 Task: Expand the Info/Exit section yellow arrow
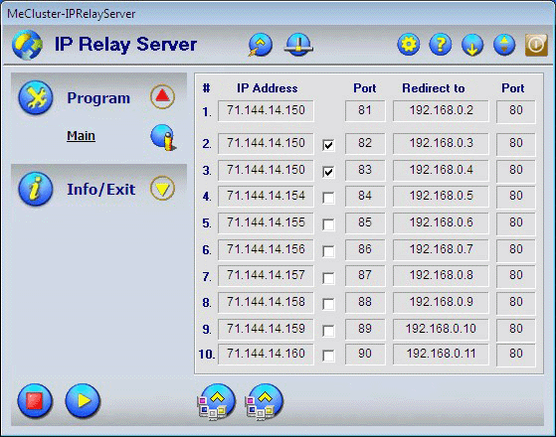162,188
